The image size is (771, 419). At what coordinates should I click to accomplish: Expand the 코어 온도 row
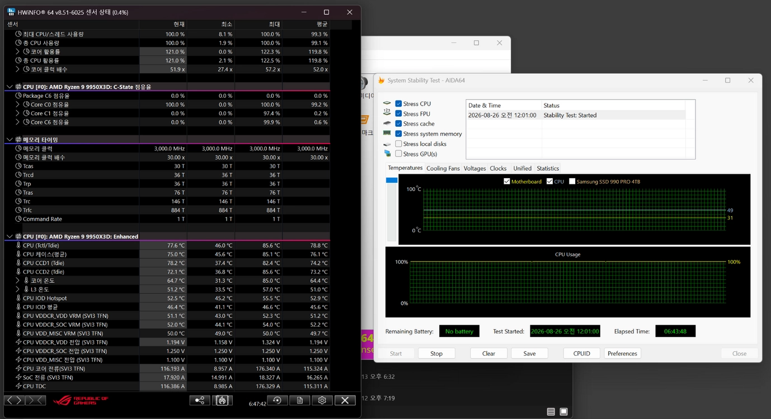18,280
